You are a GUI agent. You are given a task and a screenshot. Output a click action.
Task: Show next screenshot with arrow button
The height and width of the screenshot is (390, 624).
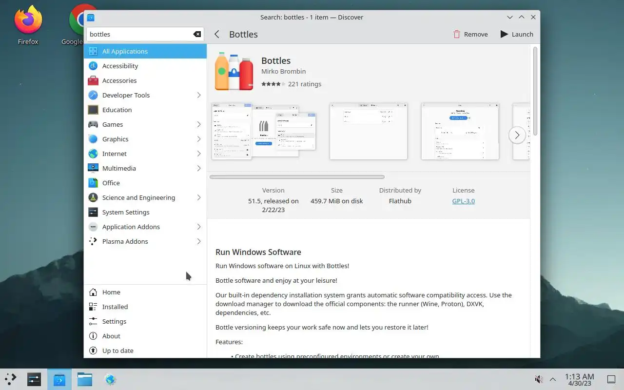coord(517,135)
